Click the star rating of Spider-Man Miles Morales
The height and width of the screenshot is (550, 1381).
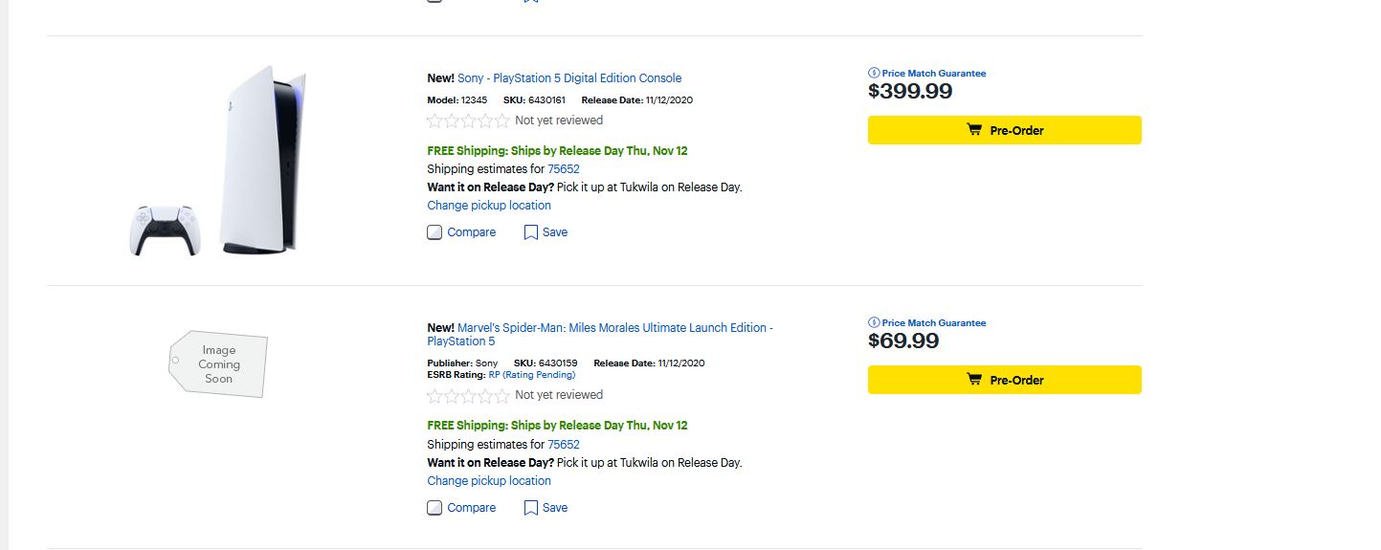point(468,395)
